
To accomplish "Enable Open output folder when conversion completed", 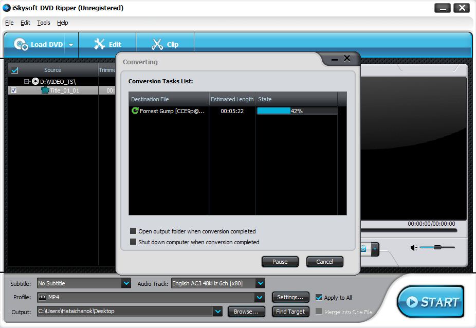I will point(133,231).
